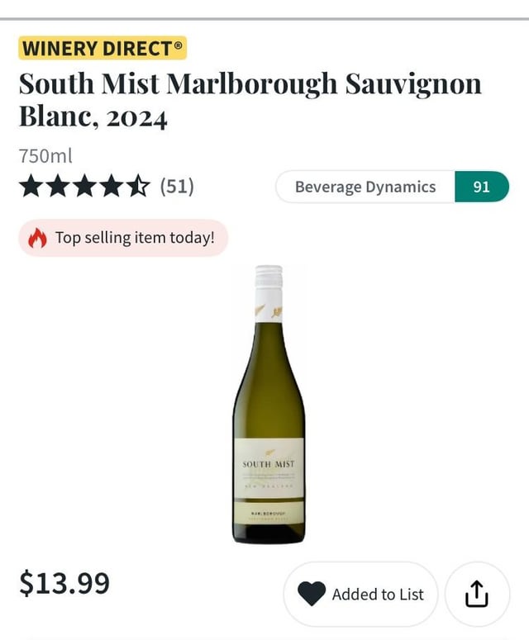Screen dimensions: 529x640
Task: Select the first rating star
Action: click(31, 186)
